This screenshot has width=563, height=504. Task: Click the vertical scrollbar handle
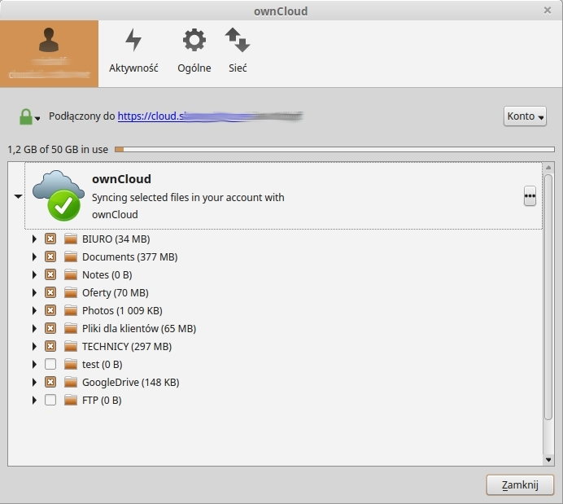point(548,296)
